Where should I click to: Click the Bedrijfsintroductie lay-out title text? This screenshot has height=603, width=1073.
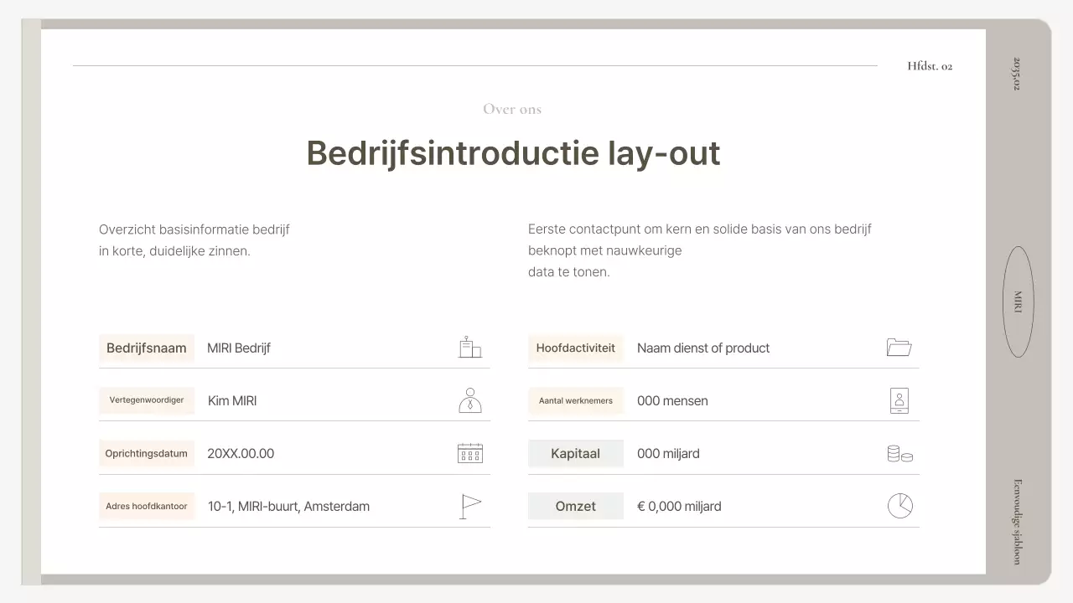(513, 153)
